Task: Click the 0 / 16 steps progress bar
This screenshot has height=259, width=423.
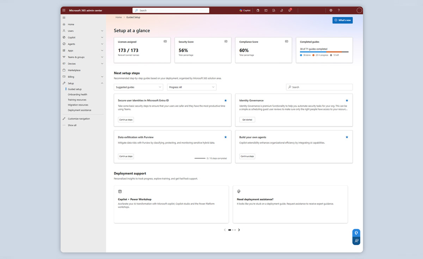Action: pos(200,158)
